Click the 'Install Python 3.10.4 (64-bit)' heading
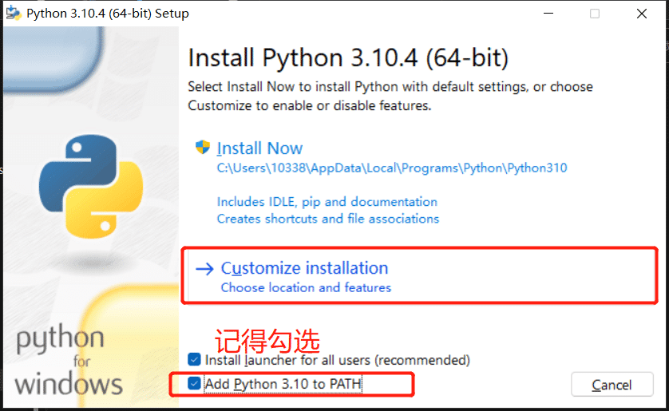This screenshot has width=669, height=411. click(x=348, y=58)
